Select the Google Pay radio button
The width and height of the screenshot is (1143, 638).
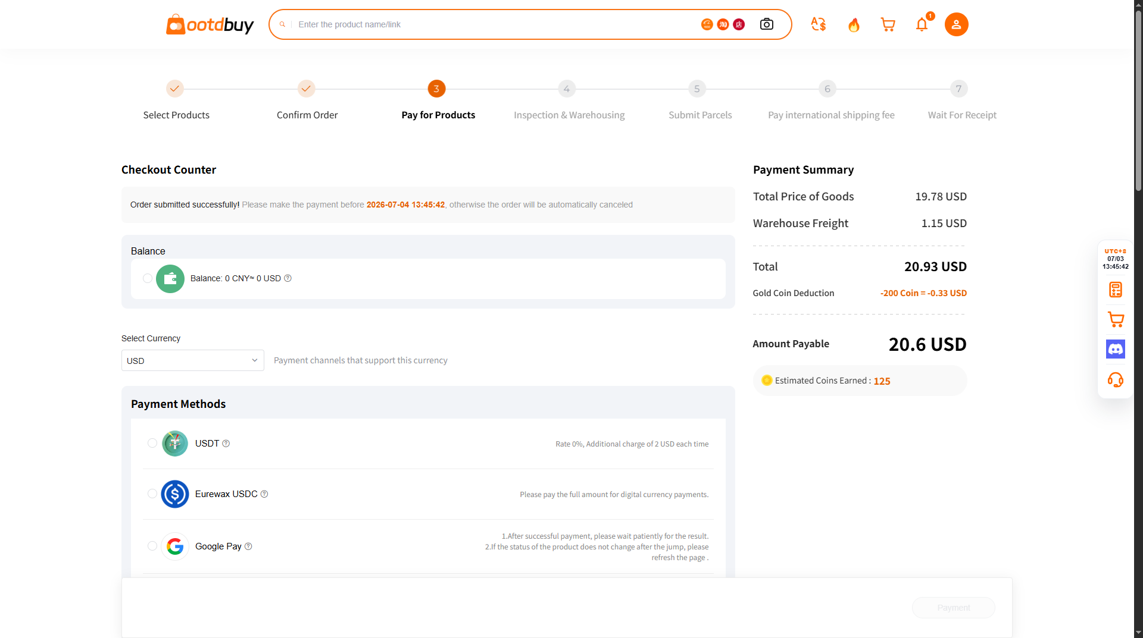[x=152, y=546]
